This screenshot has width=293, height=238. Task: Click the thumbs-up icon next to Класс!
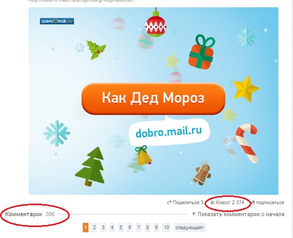click(212, 202)
